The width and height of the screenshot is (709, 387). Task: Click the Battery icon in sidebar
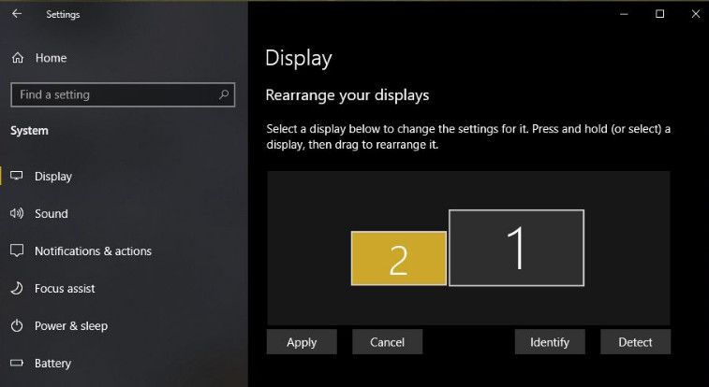pos(17,363)
